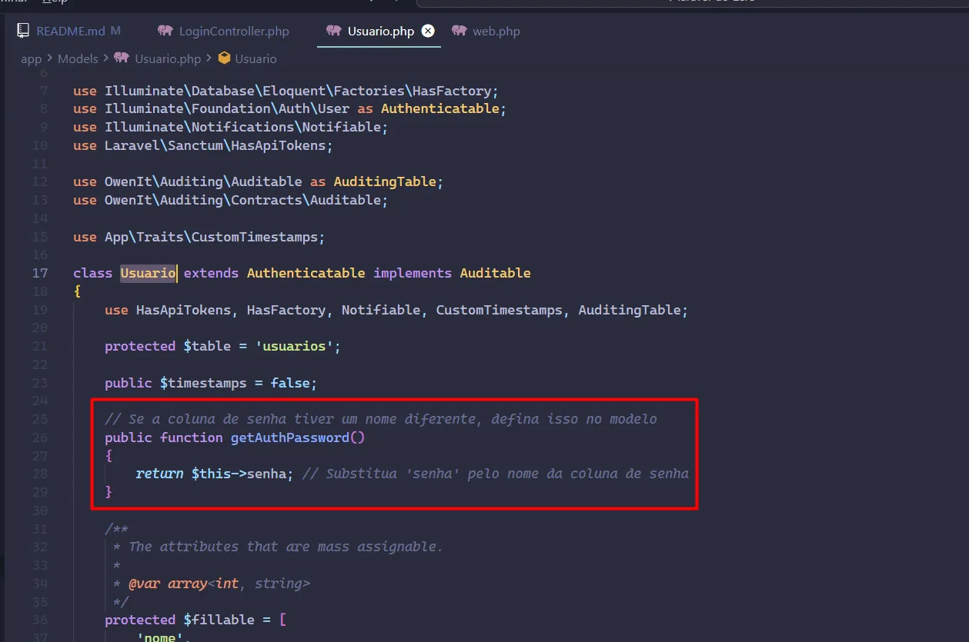Close the Usuario.php tab
969x642 pixels.
(x=428, y=31)
